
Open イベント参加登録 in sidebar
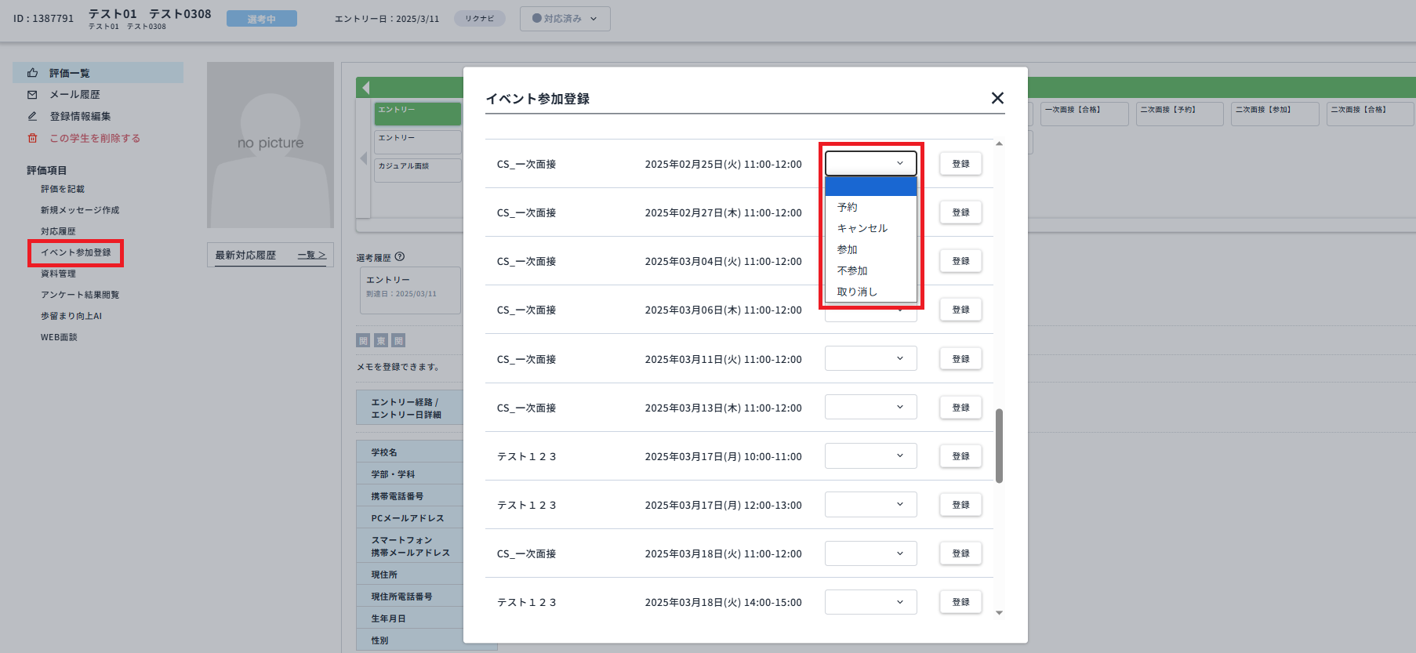76,252
